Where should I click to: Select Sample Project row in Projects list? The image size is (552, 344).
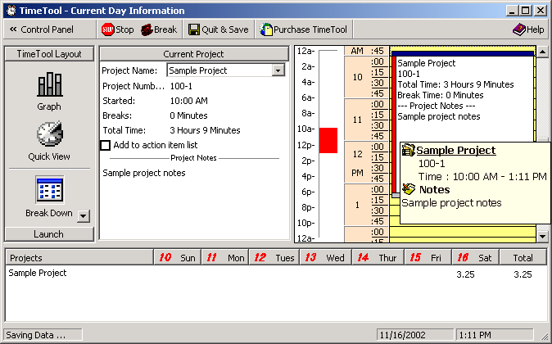pyautogui.click(x=38, y=273)
